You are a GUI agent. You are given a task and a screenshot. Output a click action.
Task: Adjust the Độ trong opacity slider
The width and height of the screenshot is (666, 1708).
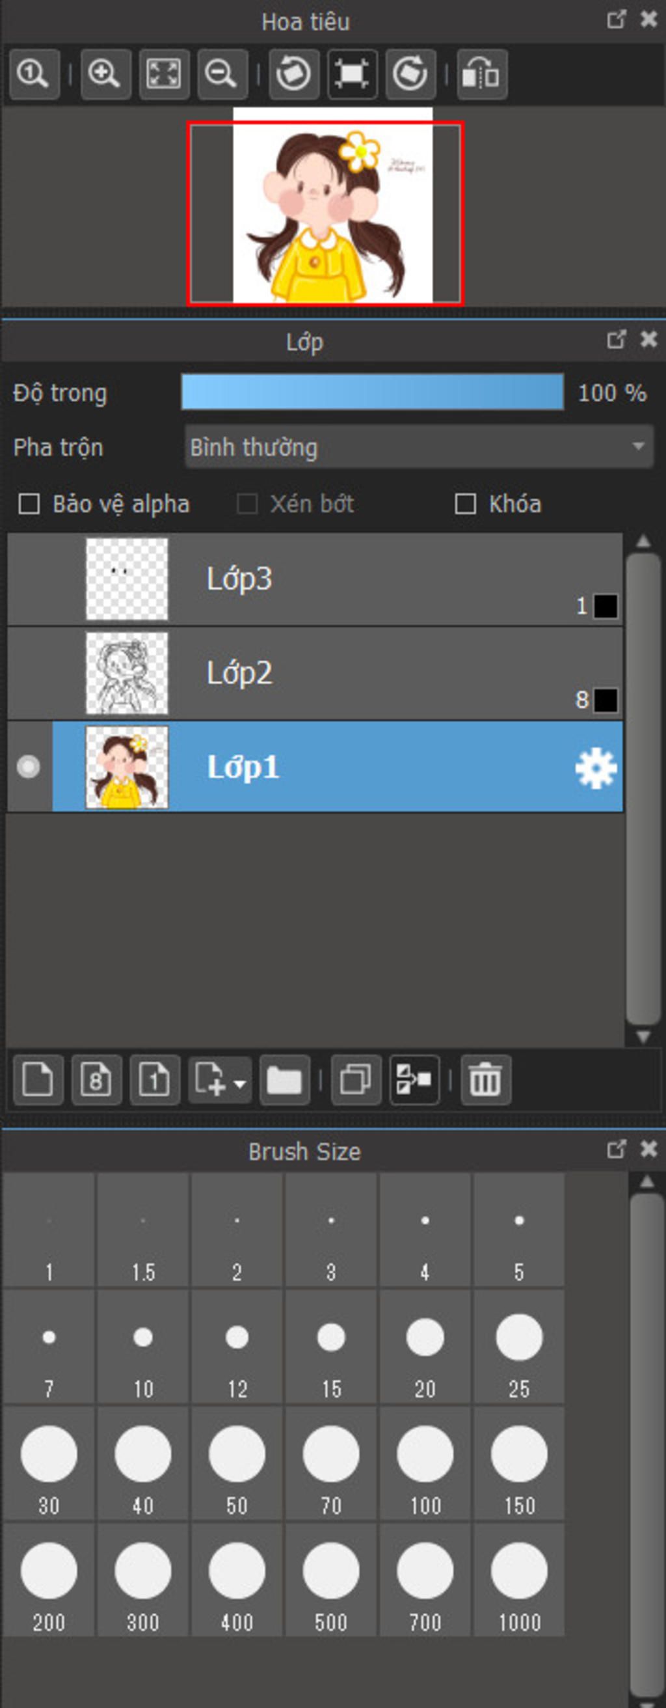[373, 392]
